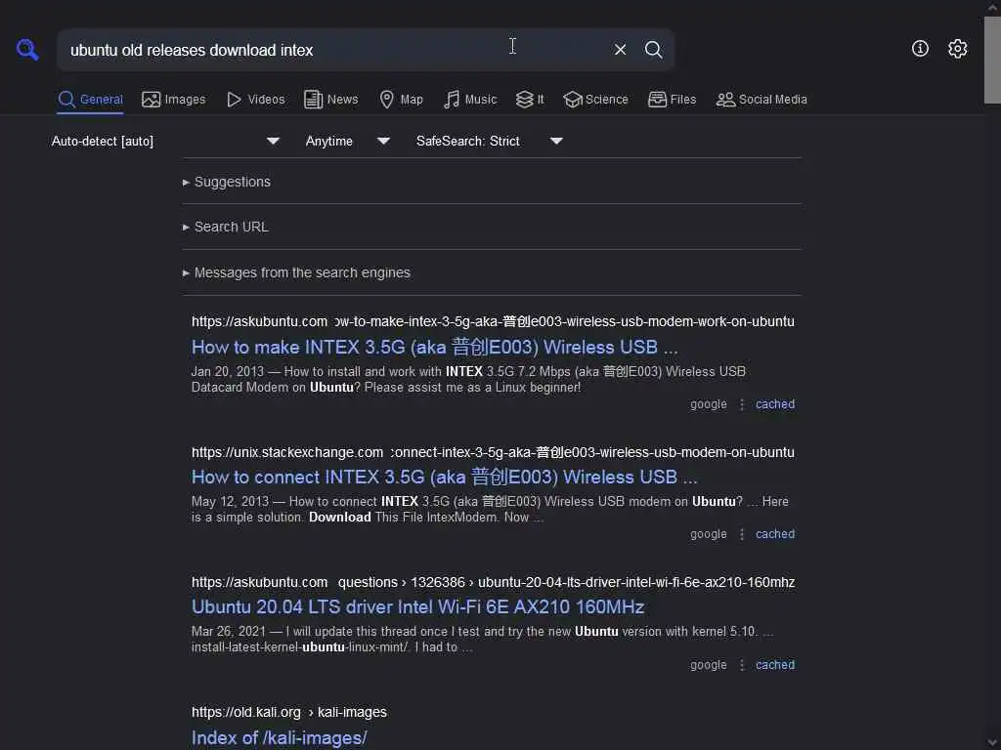Switch to the Science tab

[595, 100]
